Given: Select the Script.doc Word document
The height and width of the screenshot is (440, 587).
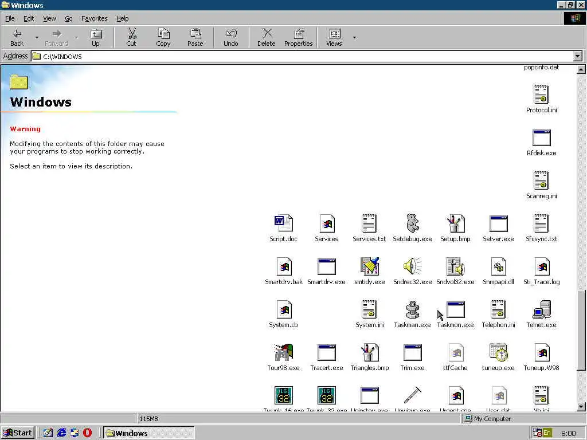Looking at the screenshot, I should click(283, 223).
